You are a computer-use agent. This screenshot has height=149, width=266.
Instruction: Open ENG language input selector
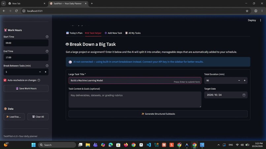pos(231,145)
